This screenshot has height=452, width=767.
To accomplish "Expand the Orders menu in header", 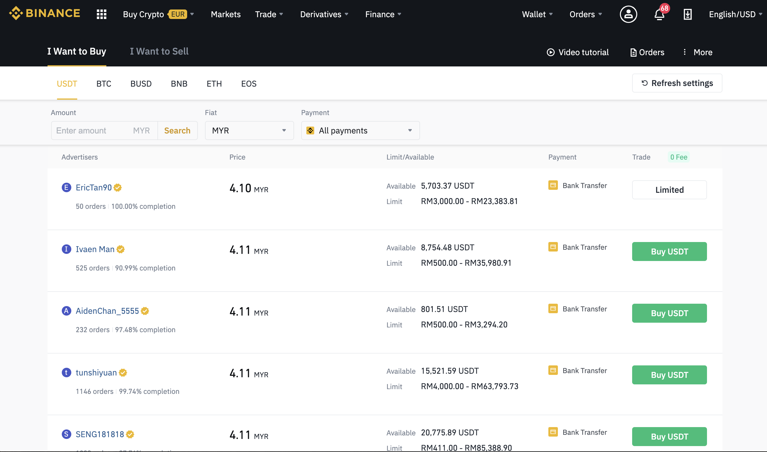I will coord(585,14).
